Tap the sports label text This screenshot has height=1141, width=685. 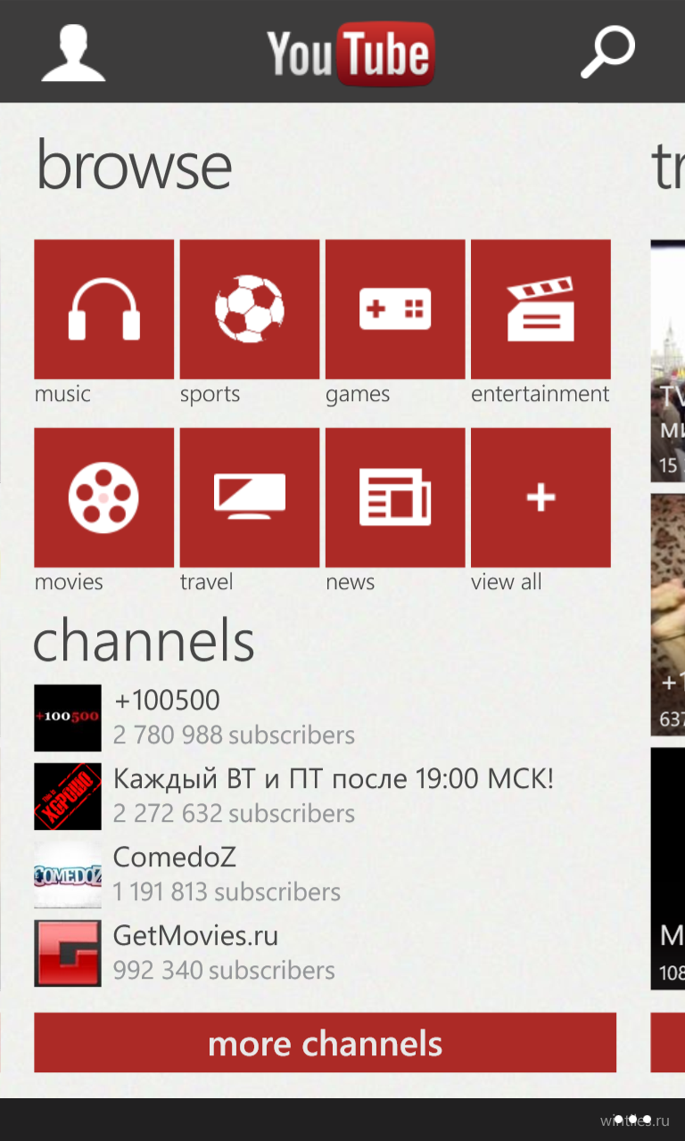210,395
